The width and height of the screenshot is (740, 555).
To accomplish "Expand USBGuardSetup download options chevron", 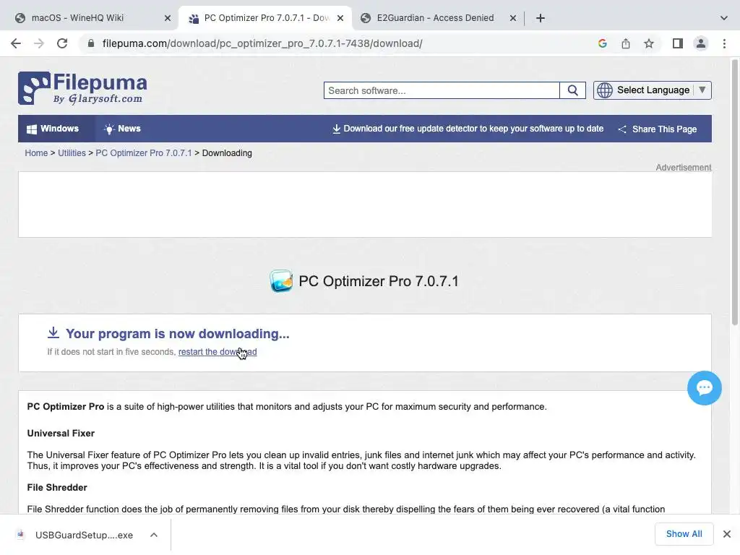I will click(x=154, y=535).
